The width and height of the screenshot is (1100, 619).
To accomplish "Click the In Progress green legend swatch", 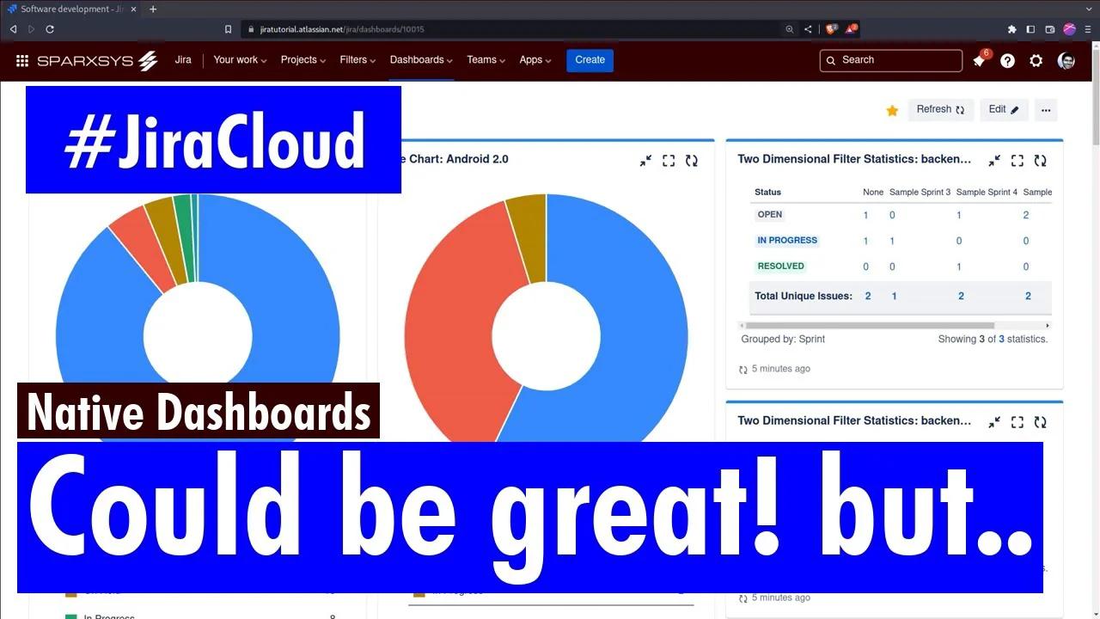I will (71, 616).
